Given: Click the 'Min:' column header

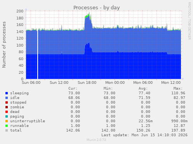Looking at the screenshot, I should click(108, 88).
